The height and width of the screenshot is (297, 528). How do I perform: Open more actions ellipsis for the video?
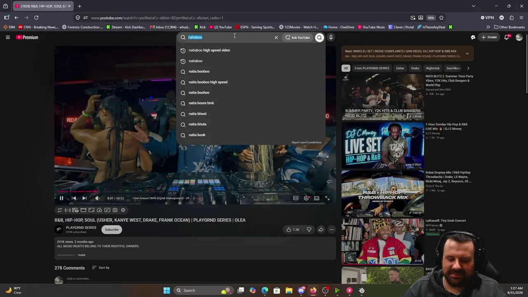tap(332, 230)
